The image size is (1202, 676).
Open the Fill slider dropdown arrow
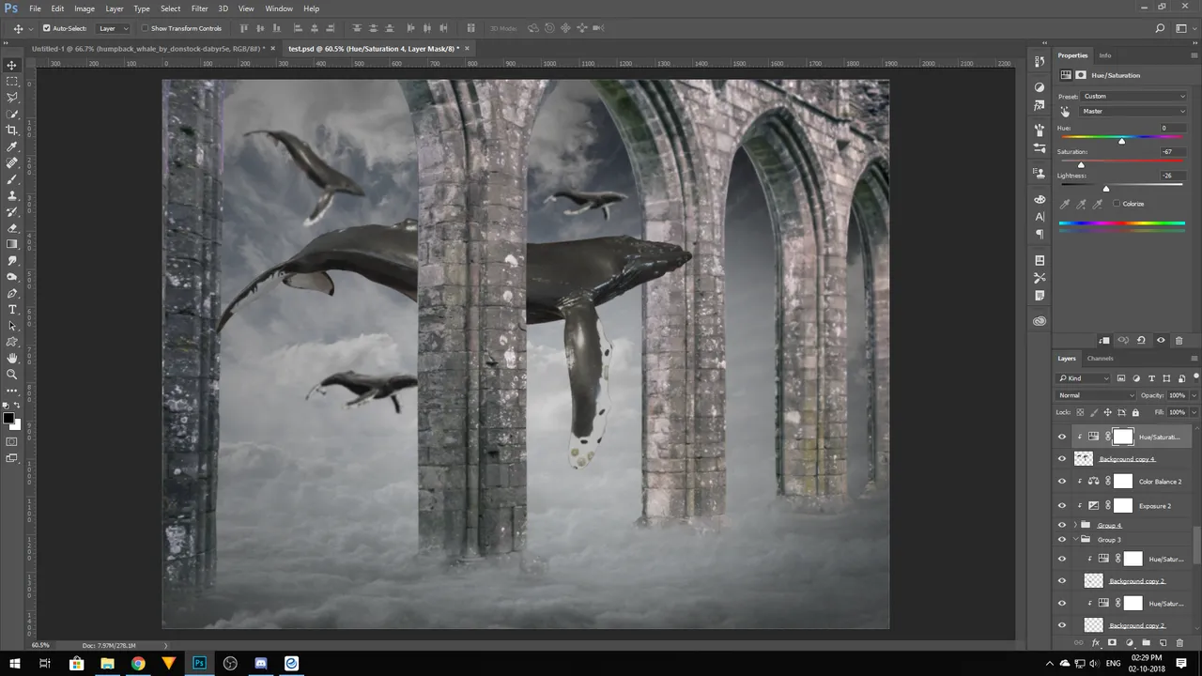(x=1194, y=412)
